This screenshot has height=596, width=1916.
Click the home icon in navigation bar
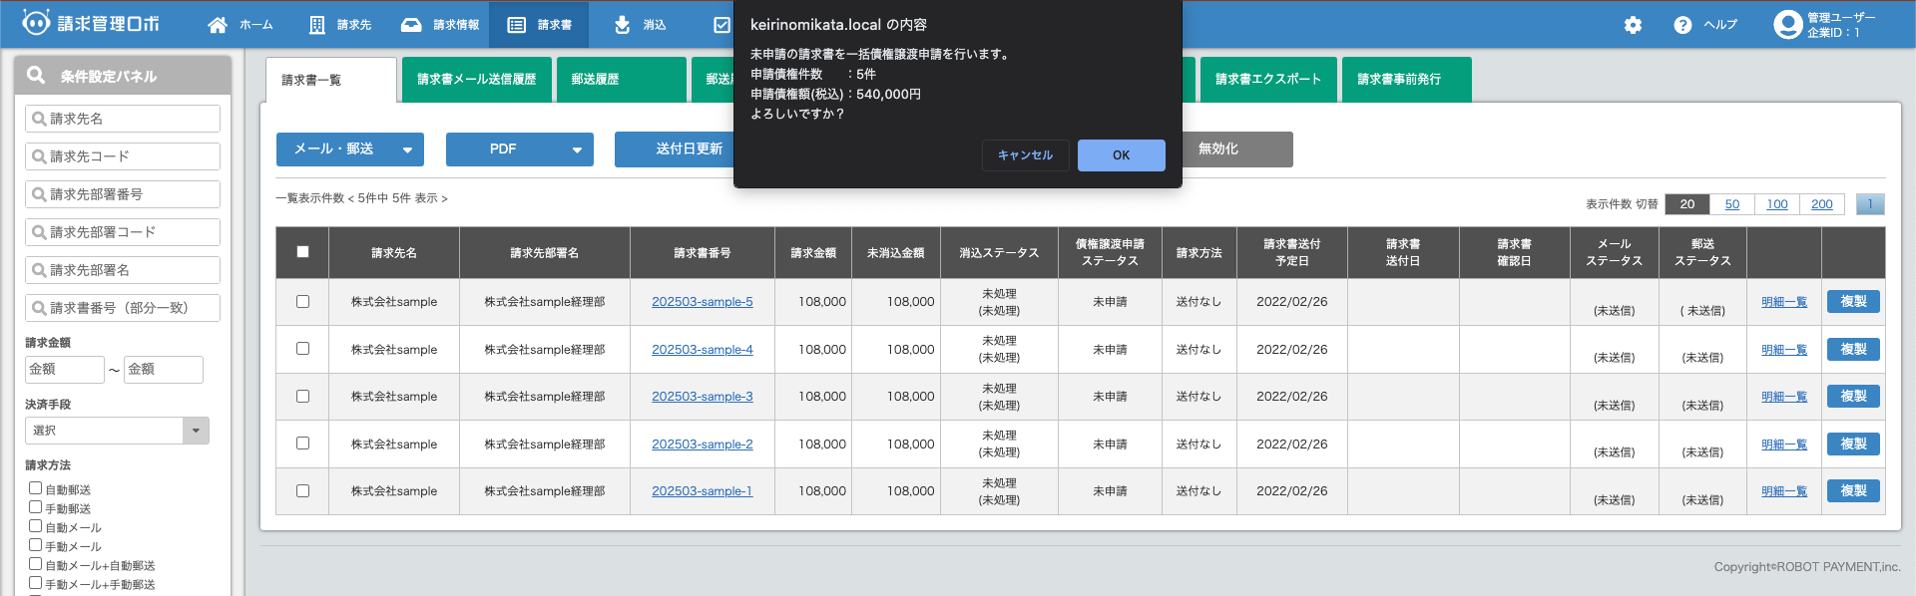(x=218, y=25)
